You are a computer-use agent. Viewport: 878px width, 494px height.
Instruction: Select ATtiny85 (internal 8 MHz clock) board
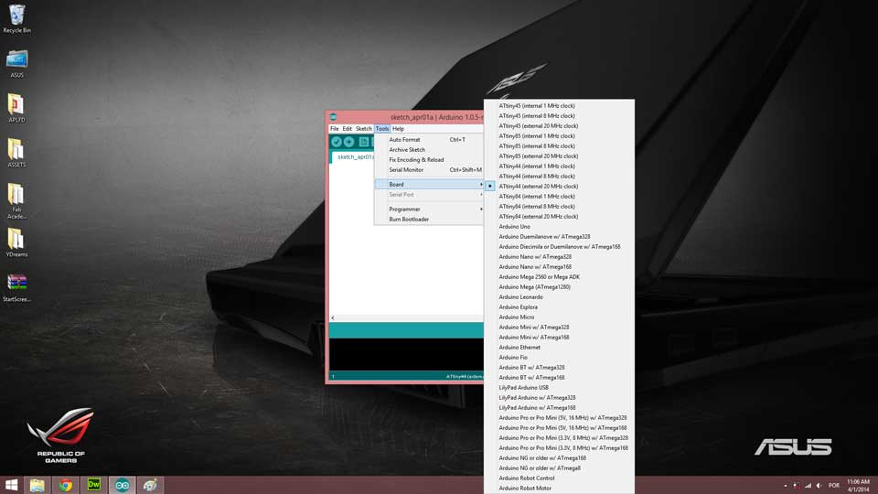[559, 146]
